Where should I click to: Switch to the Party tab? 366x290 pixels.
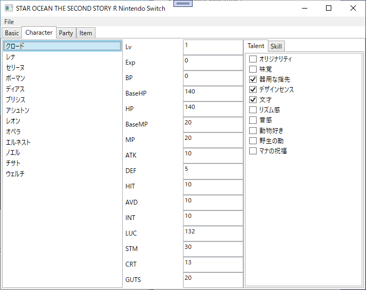click(66, 33)
